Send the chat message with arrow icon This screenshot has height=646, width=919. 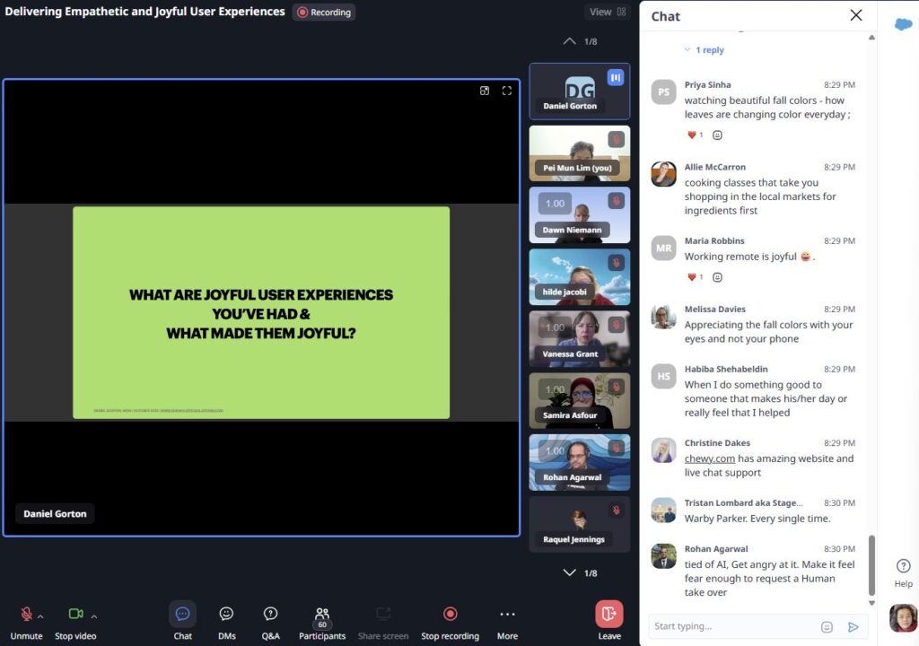[853, 626]
